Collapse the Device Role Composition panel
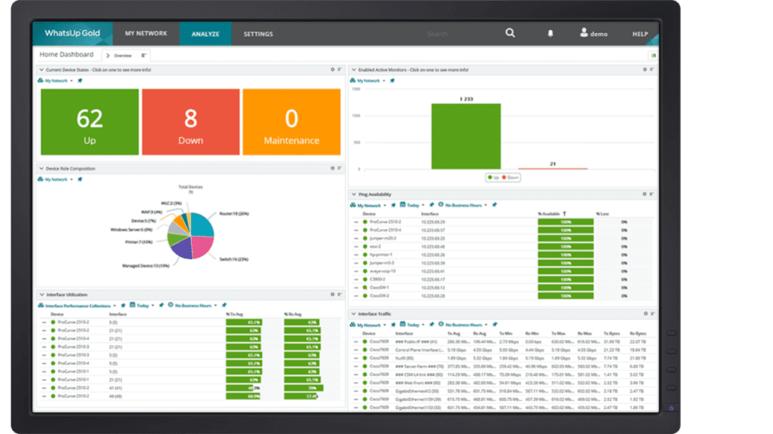This screenshot has height=434, width=773. click(42, 168)
